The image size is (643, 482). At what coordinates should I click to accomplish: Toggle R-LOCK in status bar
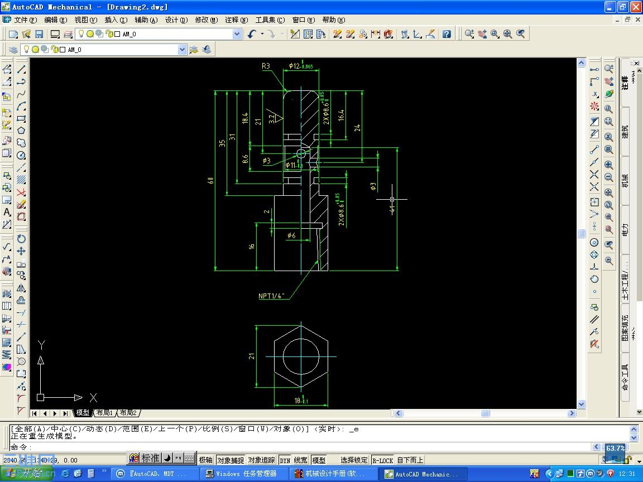(382, 460)
